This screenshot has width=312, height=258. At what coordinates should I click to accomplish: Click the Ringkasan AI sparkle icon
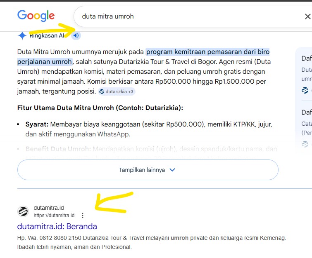coord(22,35)
